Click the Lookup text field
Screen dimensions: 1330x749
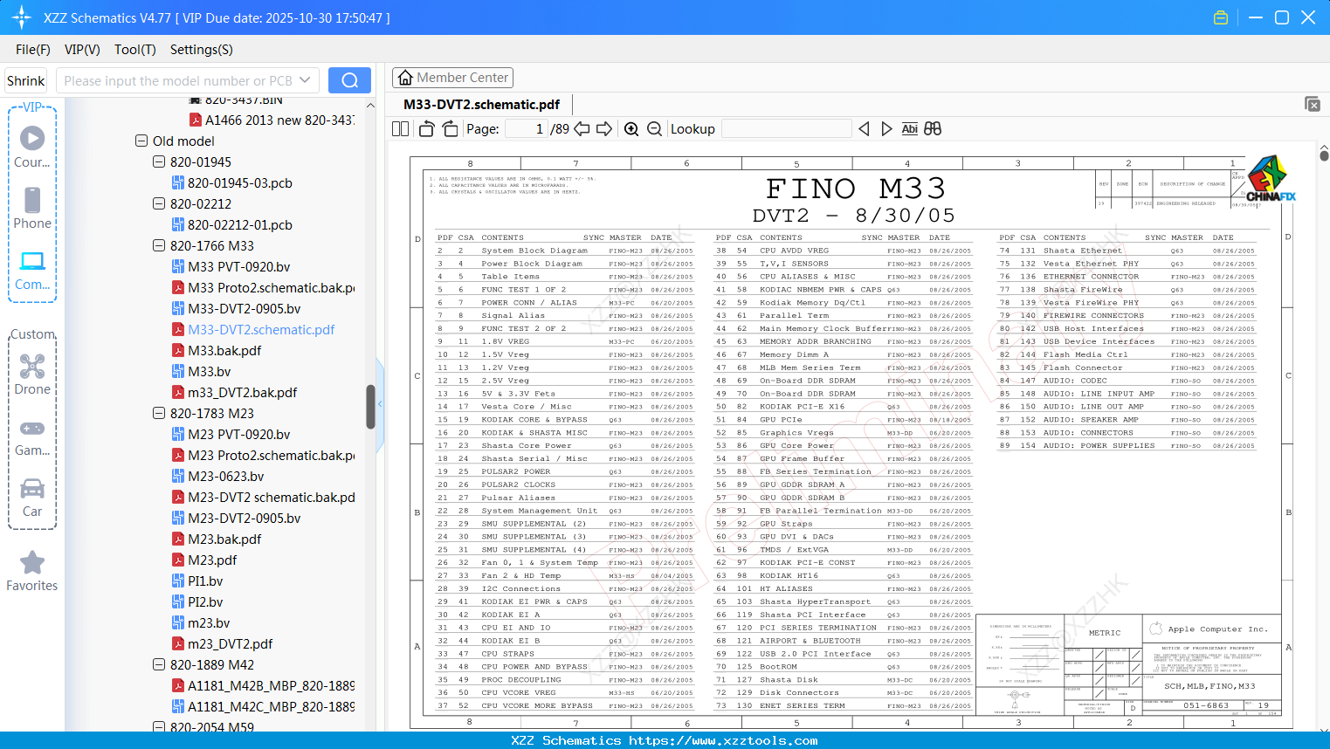(x=786, y=129)
